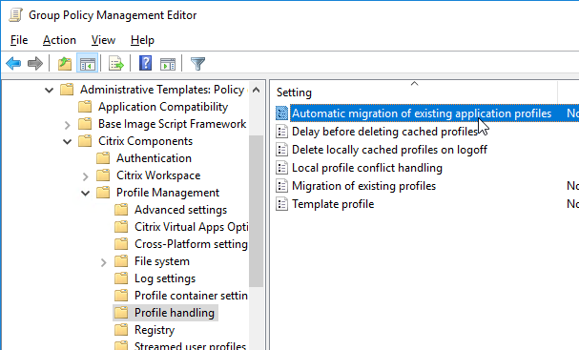This screenshot has height=350, width=579.
Task: Click the blue Back arrow toolbar icon
Action: (13, 64)
